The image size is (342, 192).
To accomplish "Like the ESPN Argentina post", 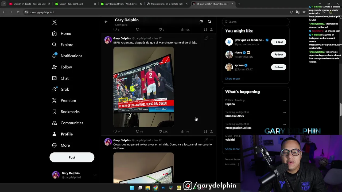I will point(163,131).
